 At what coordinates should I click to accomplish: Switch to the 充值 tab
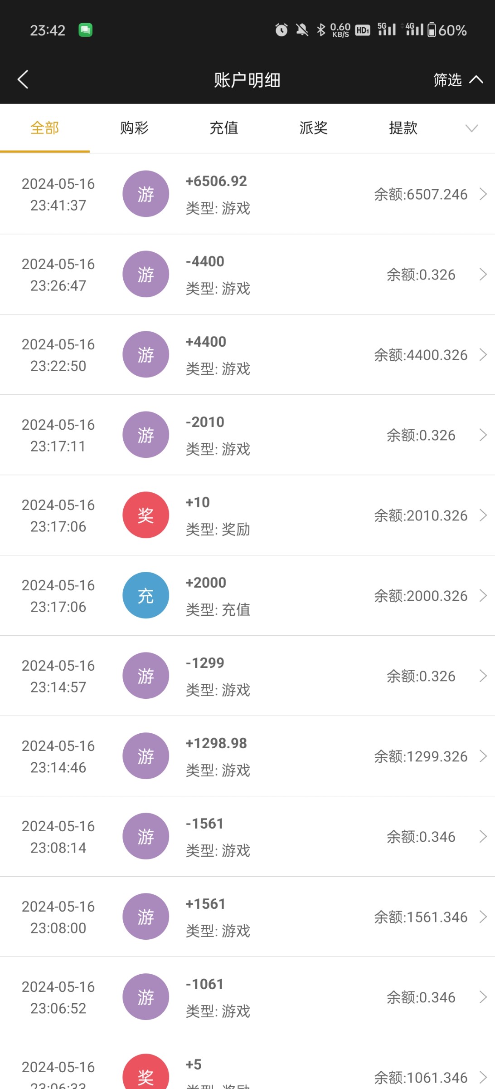point(224,128)
